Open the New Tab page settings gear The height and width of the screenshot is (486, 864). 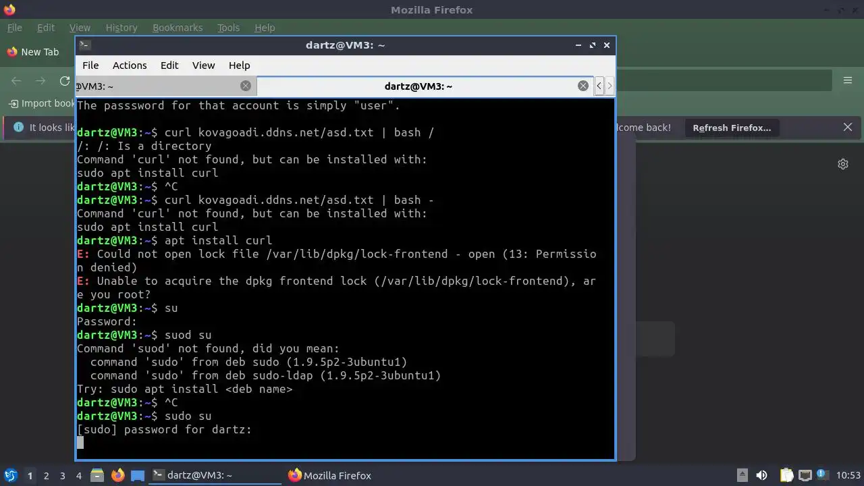(x=843, y=164)
